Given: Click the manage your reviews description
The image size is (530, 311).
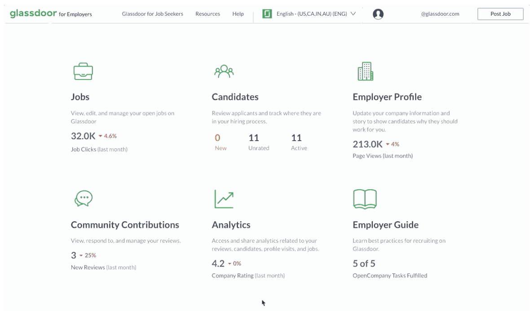Looking at the screenshot, I should [x=126, y=241].
